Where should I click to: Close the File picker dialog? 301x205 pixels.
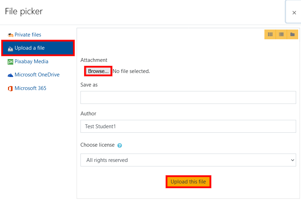(x=294, y=13)
